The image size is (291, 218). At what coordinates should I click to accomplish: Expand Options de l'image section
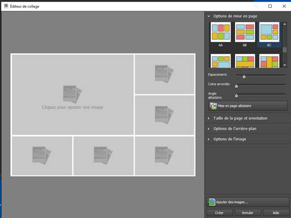pyautogui.click(x=229, y=139)
